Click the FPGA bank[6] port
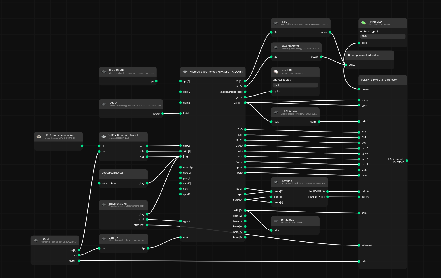 pos(245,237)
